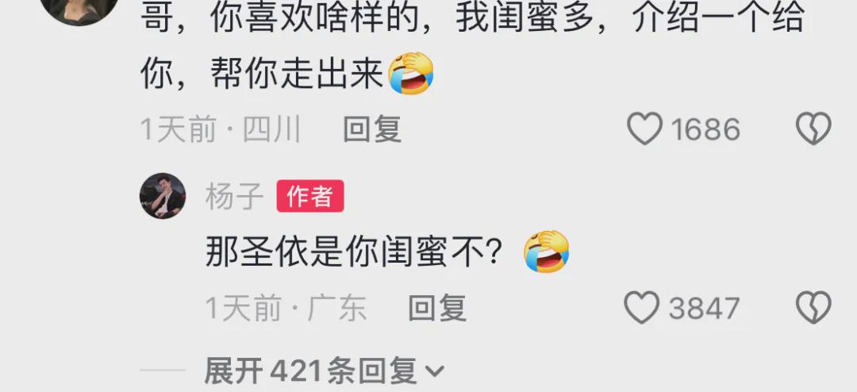This screenshot has height=392, width=857.
Task: Click the chevron next to 展开421条回复
Action: pyautogui.click(x=435, y=372)
